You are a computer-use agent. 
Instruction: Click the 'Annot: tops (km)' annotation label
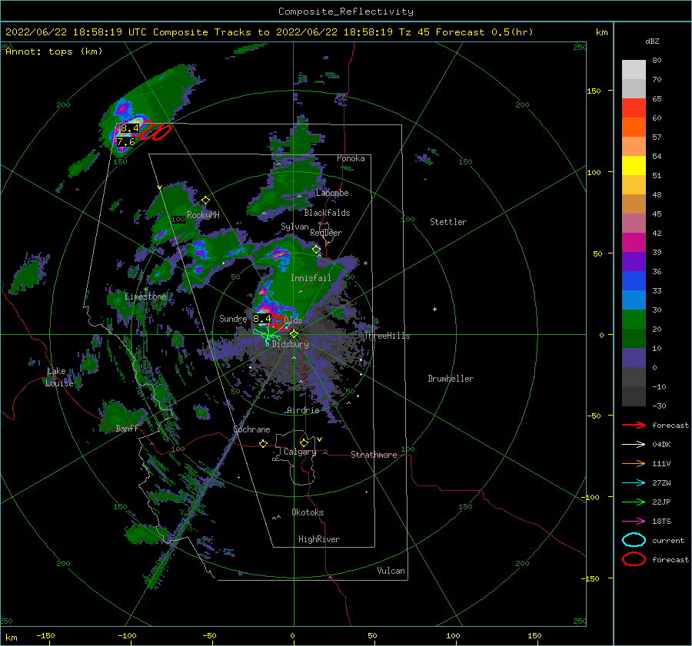tap(54, 51)
